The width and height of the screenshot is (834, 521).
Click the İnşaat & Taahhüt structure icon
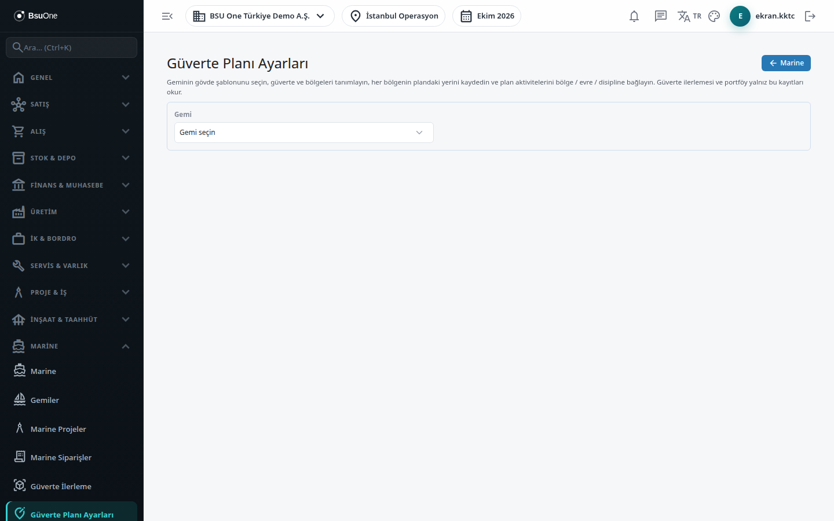[x=19, y=320]
